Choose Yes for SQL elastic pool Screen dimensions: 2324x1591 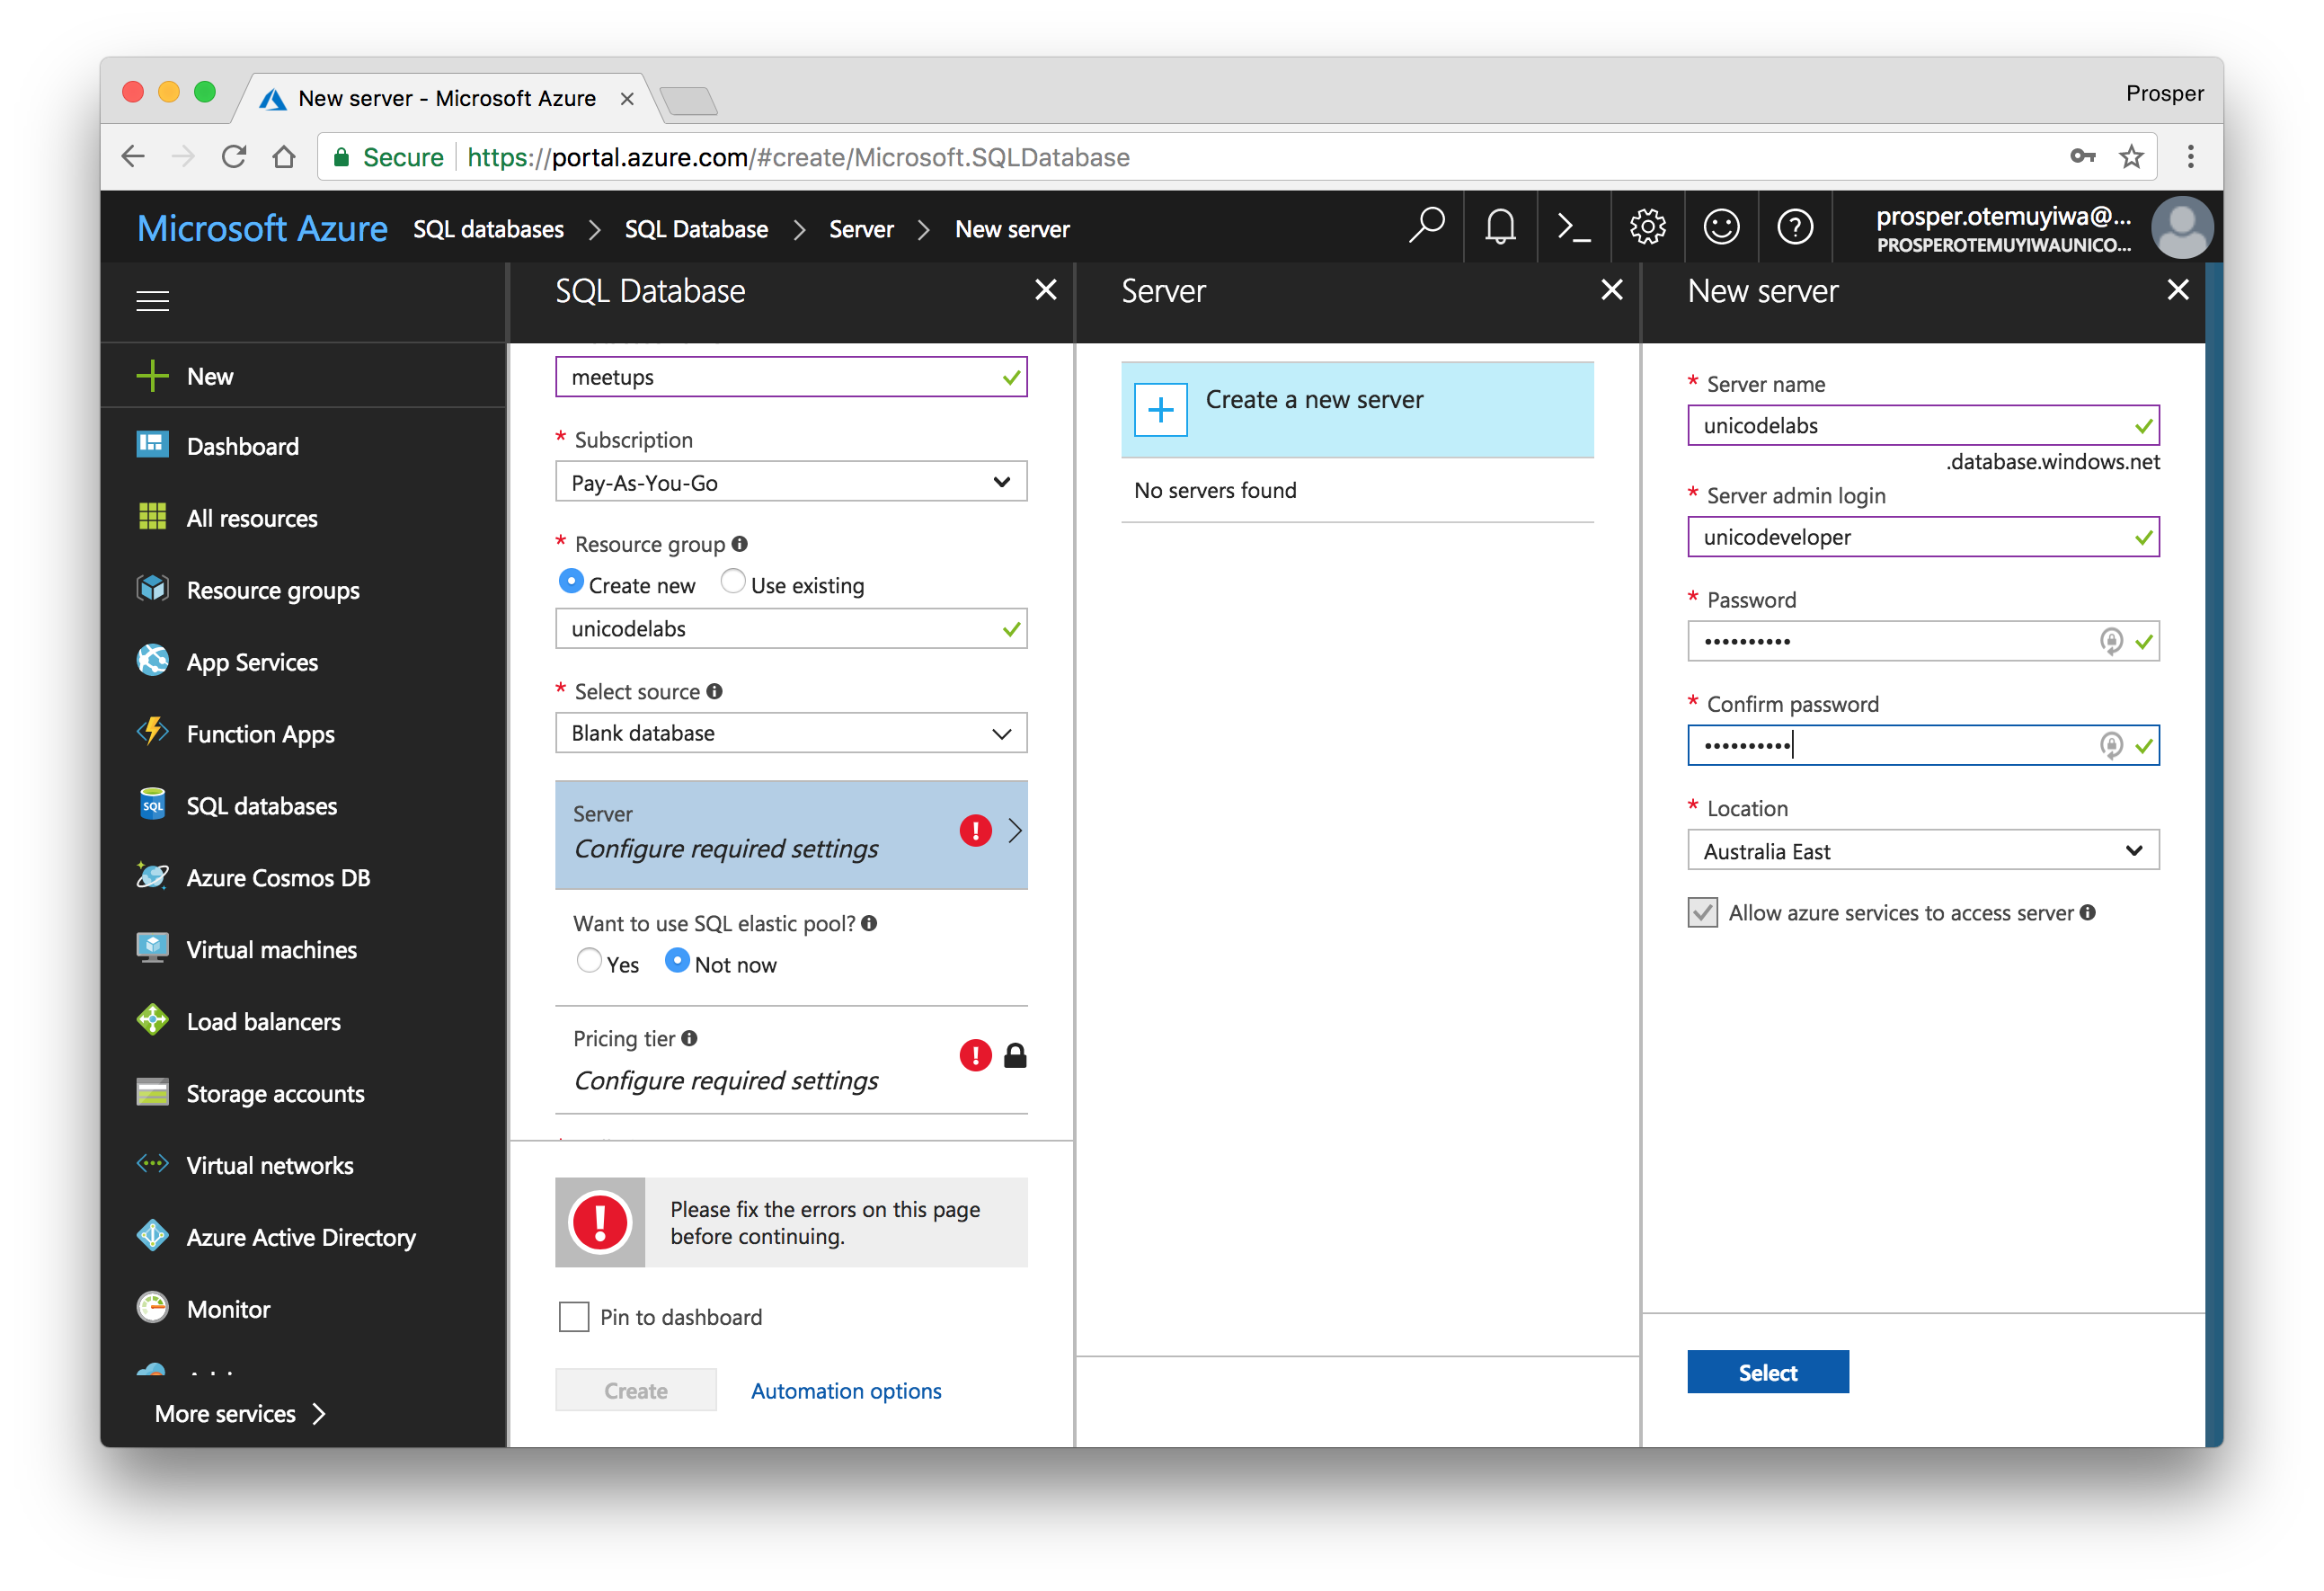pyautogui.click(x=589, y=961)
